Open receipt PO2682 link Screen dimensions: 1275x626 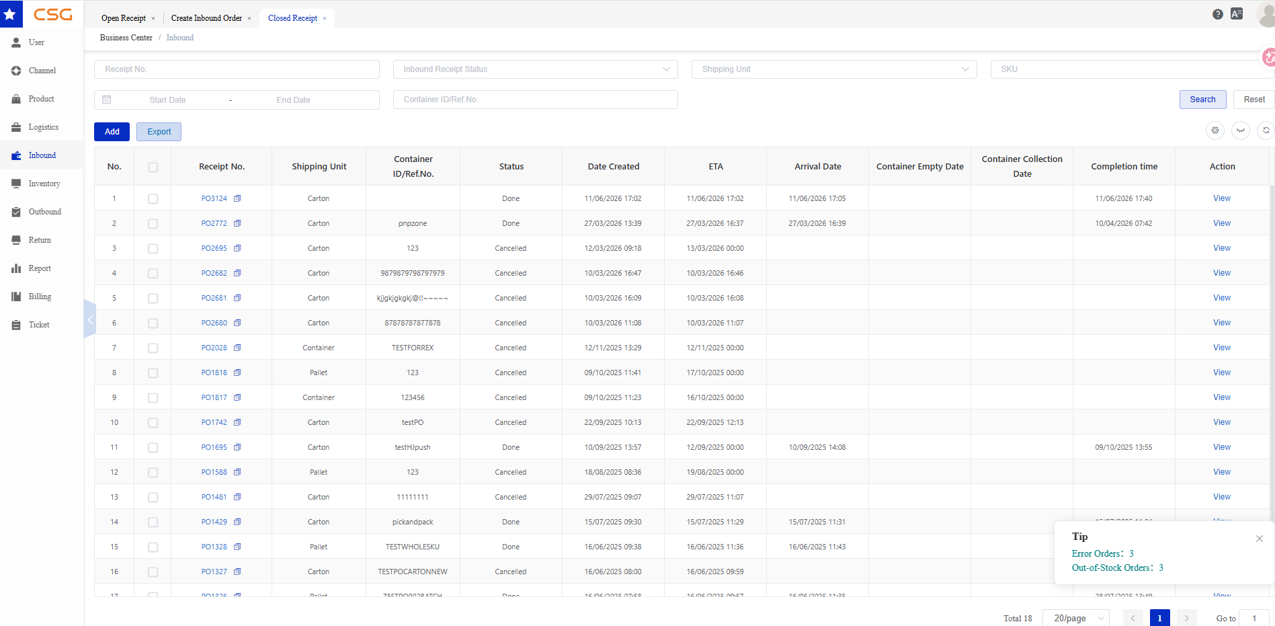pyautogui.click(x=214, y=273)
